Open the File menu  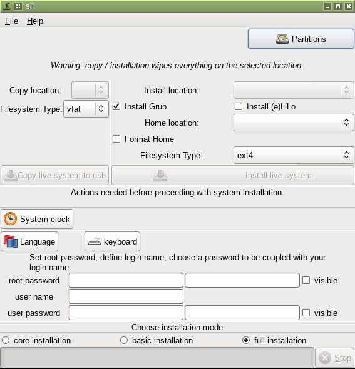(x=11, y=21)
